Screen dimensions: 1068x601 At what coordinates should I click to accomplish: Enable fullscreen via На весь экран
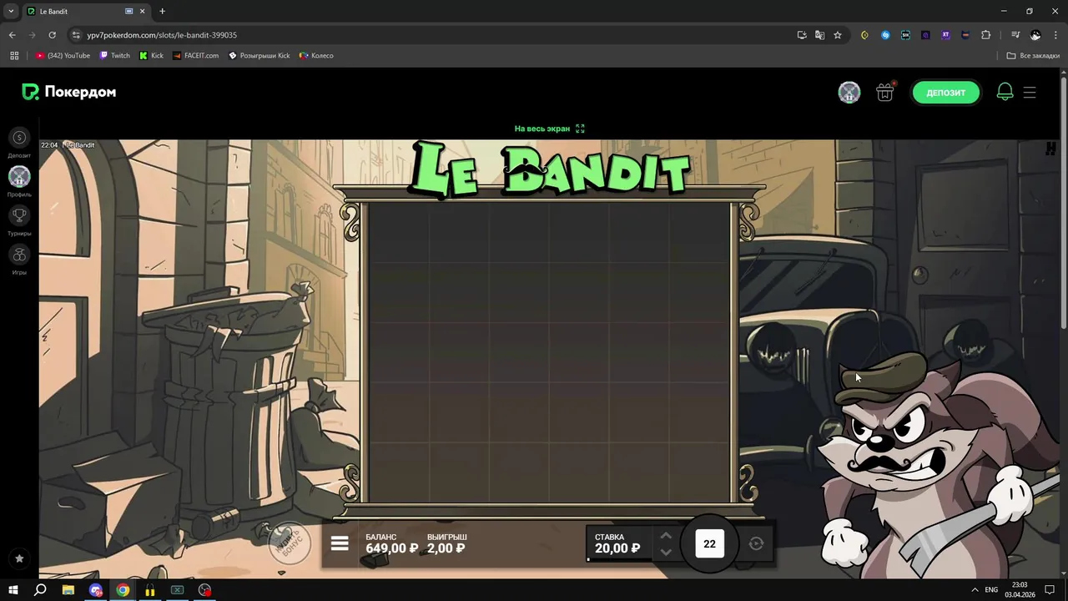tap(550, 129)
